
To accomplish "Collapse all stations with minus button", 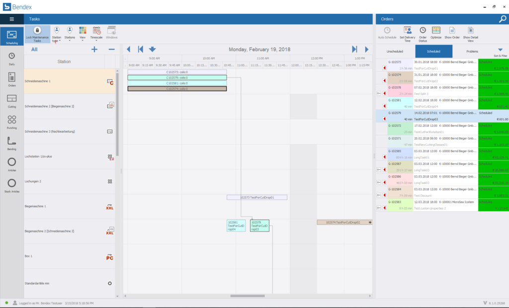I will click(111, 49).
